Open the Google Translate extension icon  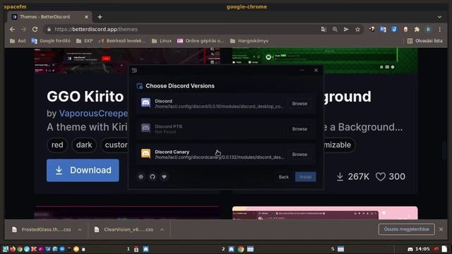coord(383,30)
